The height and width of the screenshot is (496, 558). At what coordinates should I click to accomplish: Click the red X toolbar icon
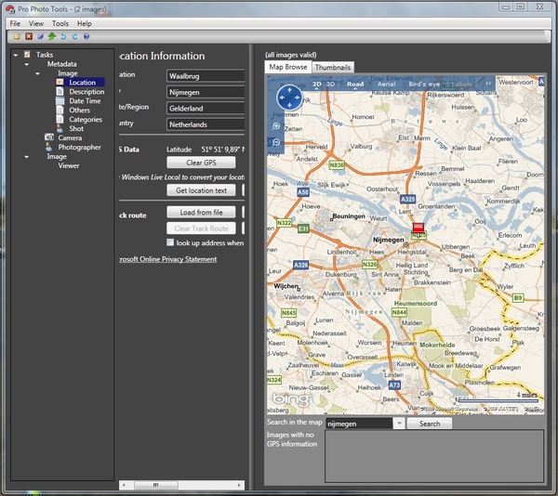pyautogui.click(x=29, y=36)
